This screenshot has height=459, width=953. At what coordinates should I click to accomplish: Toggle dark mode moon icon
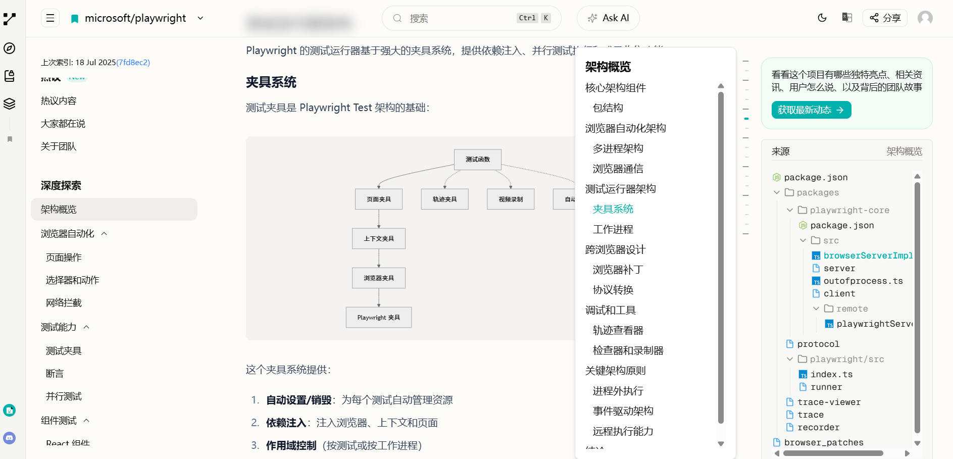click(x=822, y=18)
